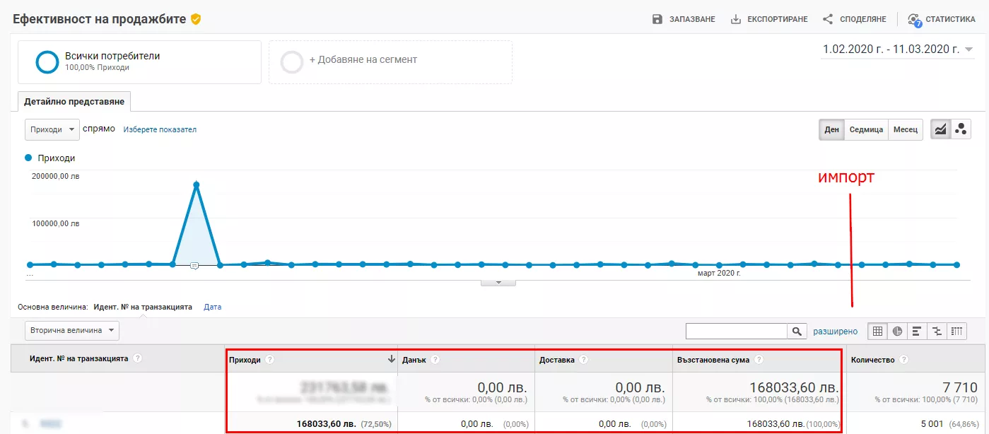Open the Детайлно представяне tab

(74, 102)
